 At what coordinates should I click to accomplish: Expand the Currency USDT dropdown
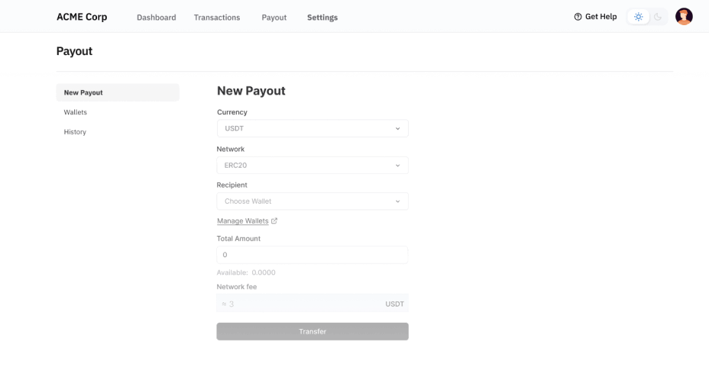(312, 128)
